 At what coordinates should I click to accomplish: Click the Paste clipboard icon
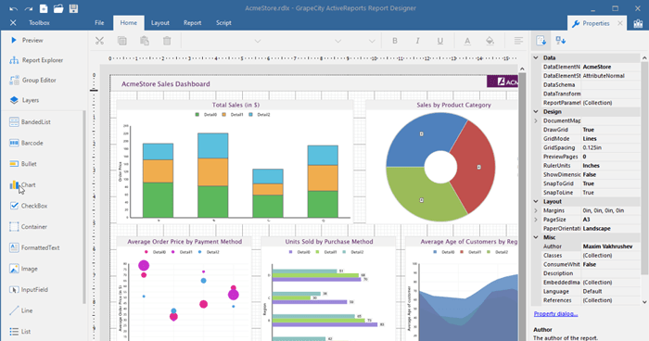point(145,41)
